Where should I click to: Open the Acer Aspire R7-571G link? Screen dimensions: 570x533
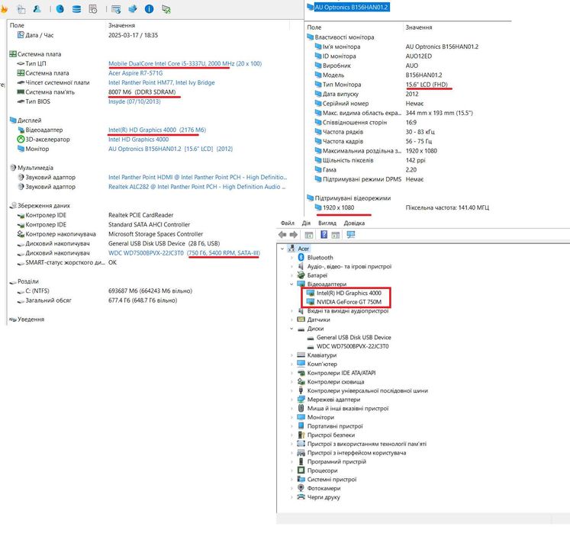(x=135, y=73)
